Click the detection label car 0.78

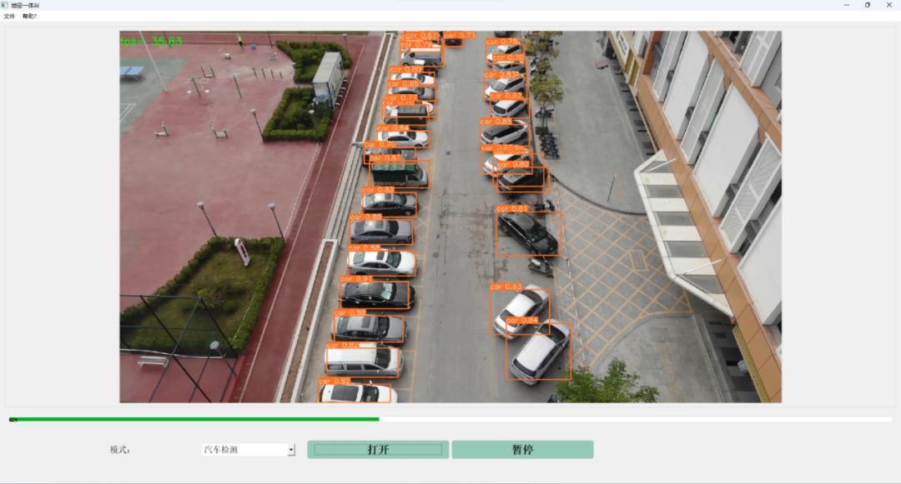[x=503, y=42]
